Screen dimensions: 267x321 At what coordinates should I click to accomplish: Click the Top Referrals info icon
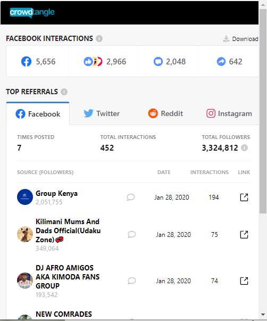[64, 92]
